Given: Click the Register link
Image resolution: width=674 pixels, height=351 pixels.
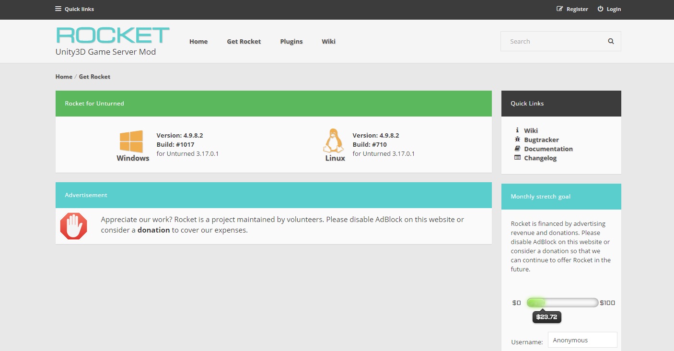Looking at the screenshot, I should [577, 9].
